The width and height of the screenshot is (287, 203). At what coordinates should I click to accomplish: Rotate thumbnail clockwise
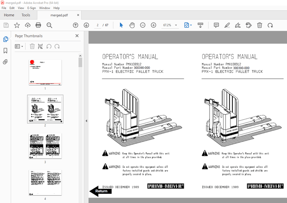[57, 46]
